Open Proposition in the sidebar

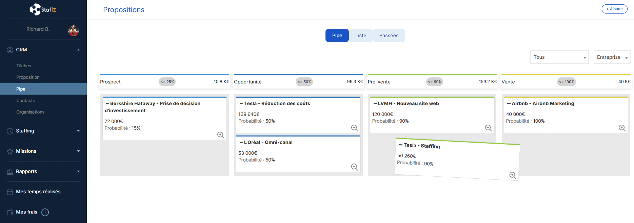tap(28, 77)
